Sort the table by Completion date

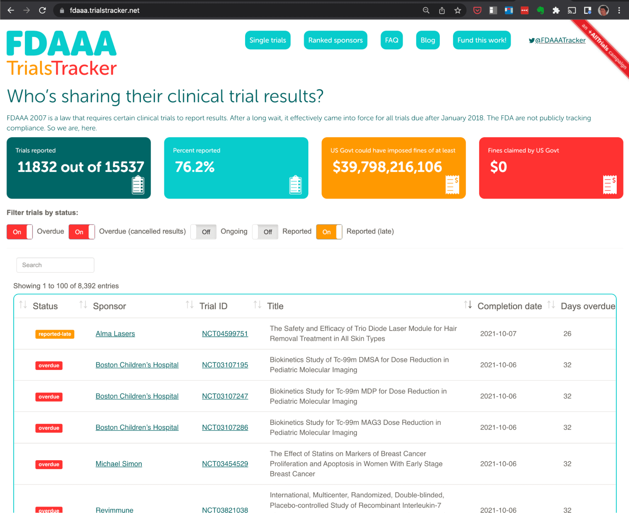point(509,306)
